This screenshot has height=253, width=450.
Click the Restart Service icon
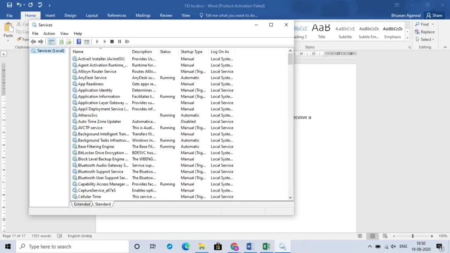127,42
